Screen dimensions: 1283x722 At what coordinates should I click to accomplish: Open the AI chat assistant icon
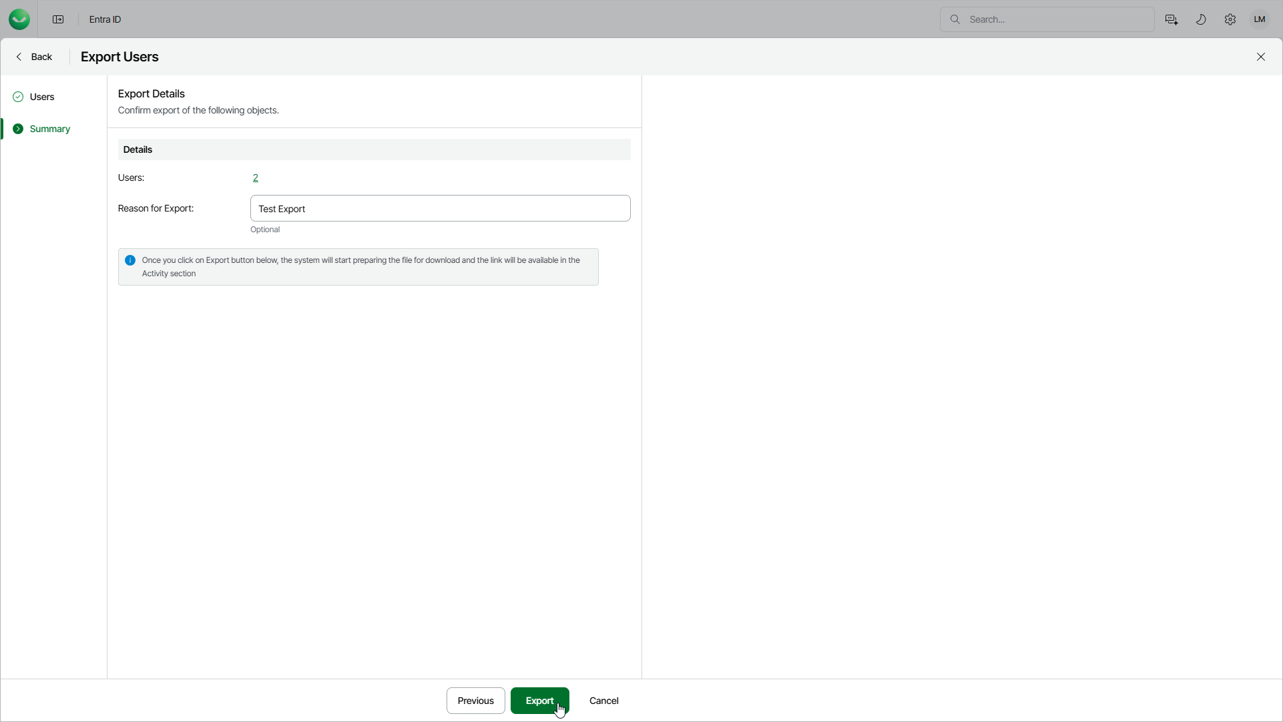(x=1171, y=19)
